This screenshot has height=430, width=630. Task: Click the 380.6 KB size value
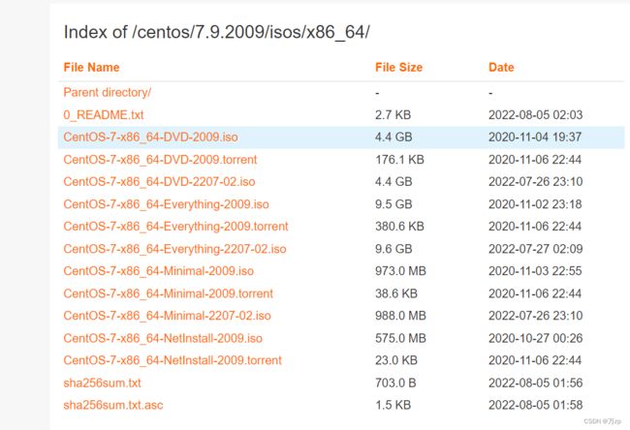pyautogui.click(x=399, y=226)
